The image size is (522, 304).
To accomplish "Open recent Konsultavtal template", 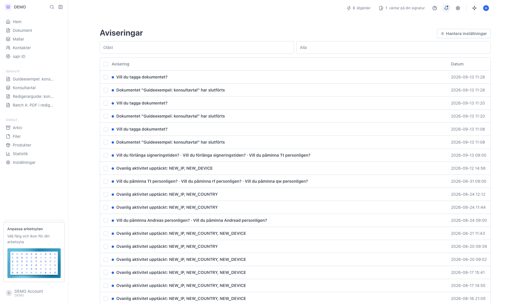I will coord(34,88).
